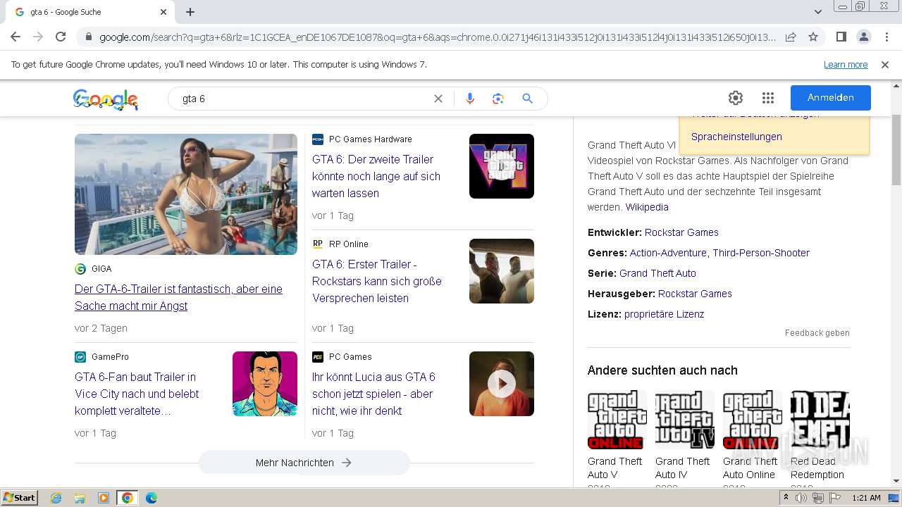Expand the tab search dropdown arrow
902x507 pixels.
point(817,12)
